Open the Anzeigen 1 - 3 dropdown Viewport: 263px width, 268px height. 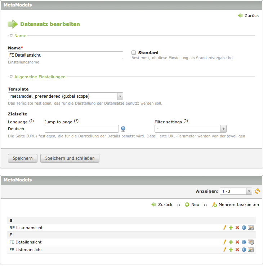pos(236,191)
